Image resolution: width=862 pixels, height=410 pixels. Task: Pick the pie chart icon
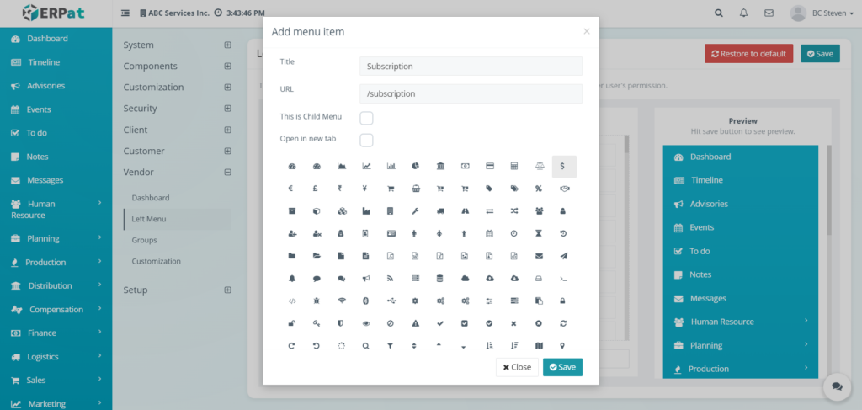(415, 167)
